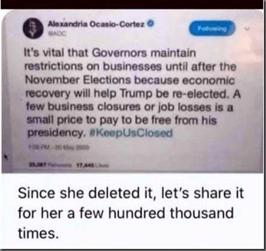View the 25,087 Retweets list
Viewport: 266px width, 251px height.
pyautogui.click(x=50, y=165)
